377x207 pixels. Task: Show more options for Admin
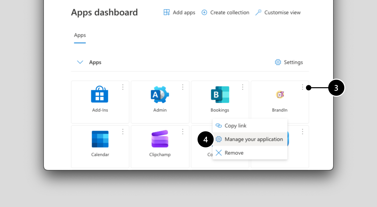(183, 87)
